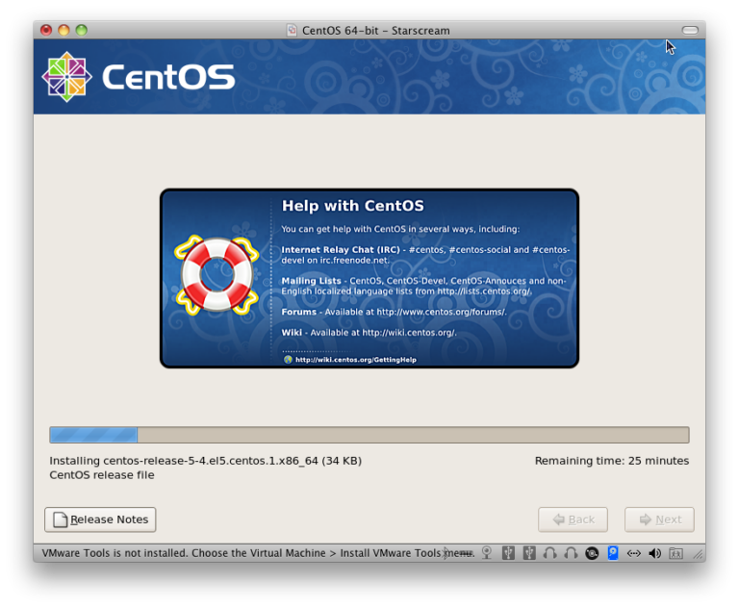
Task: Close the CentOS 64-bit VM window
Action: 46,30
